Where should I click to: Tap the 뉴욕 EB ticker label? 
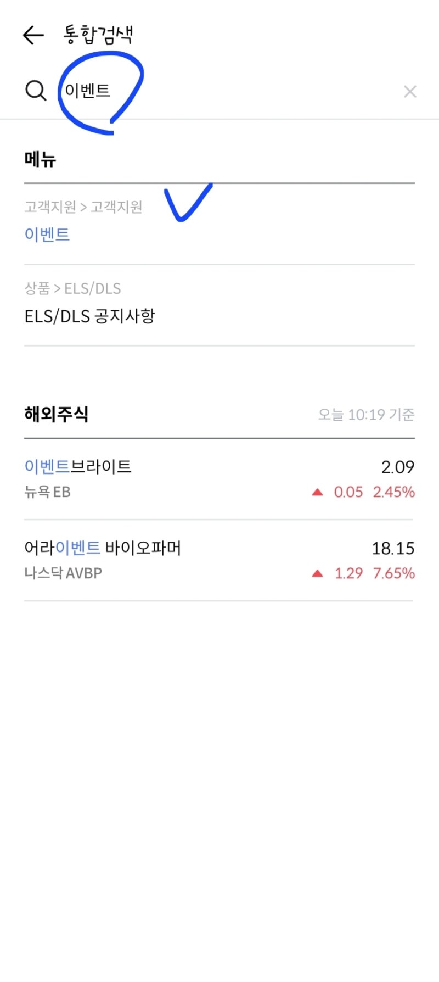click(x=48, y=492)
